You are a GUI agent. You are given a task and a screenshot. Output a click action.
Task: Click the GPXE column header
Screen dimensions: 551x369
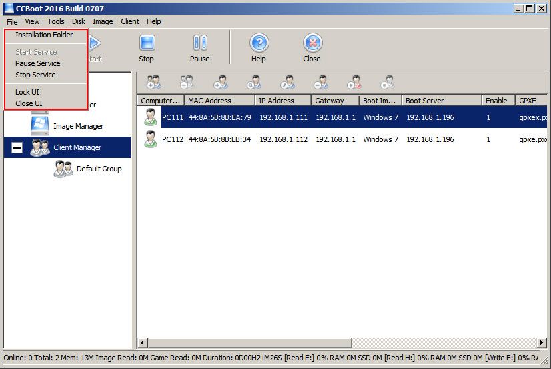(x=531, y=101)
